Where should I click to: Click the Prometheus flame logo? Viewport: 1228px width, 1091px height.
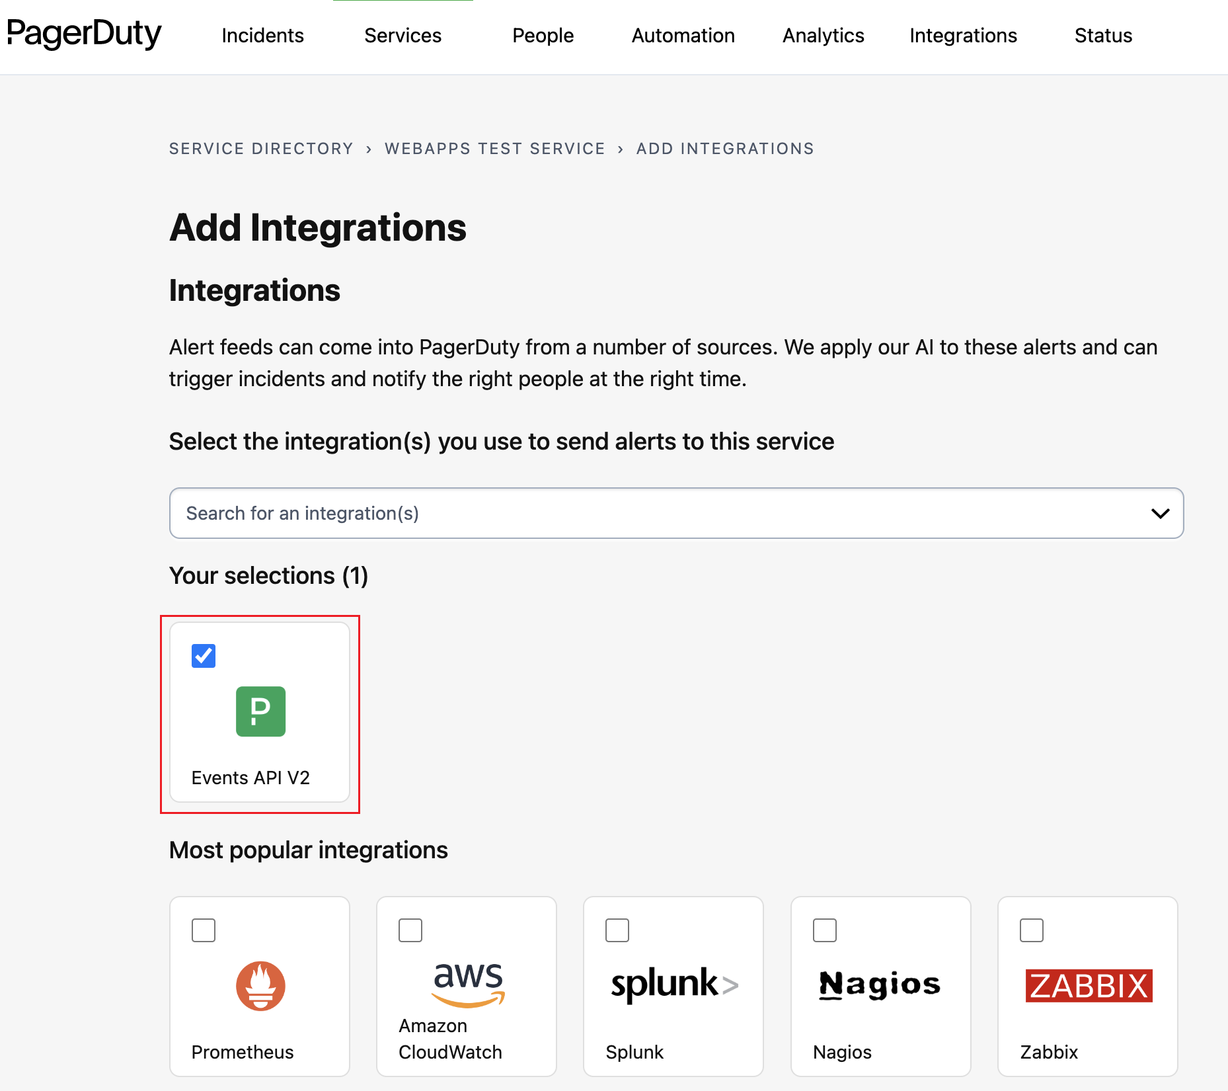click(260, 985)
